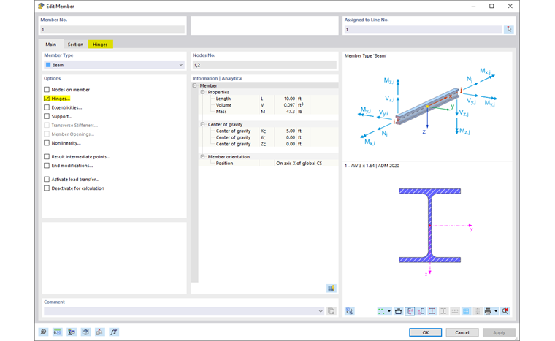Switch to the Main tab
Viewport: 555px width, 341px height.
point(51,45)
